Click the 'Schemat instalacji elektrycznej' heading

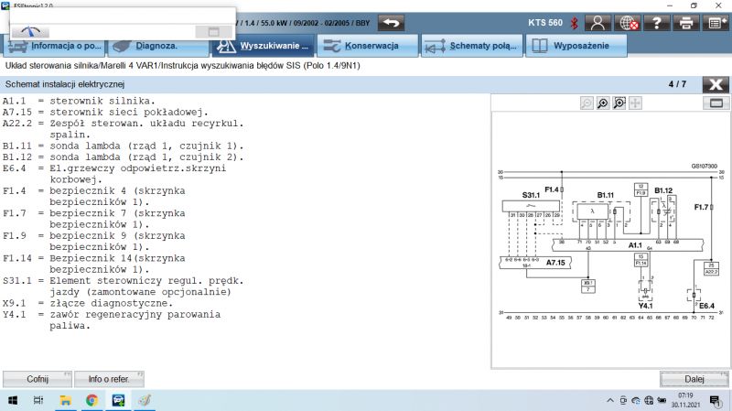65,84
